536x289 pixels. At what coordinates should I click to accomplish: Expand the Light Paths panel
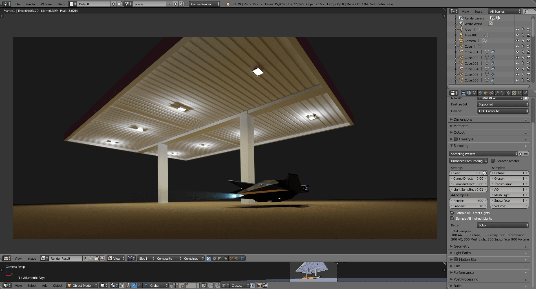[462, 253]
